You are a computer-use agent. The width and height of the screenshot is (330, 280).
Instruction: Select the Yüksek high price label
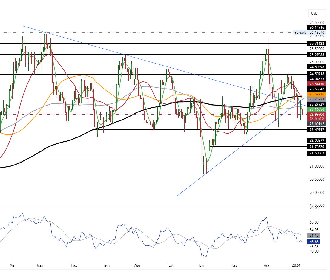point(300,33)
